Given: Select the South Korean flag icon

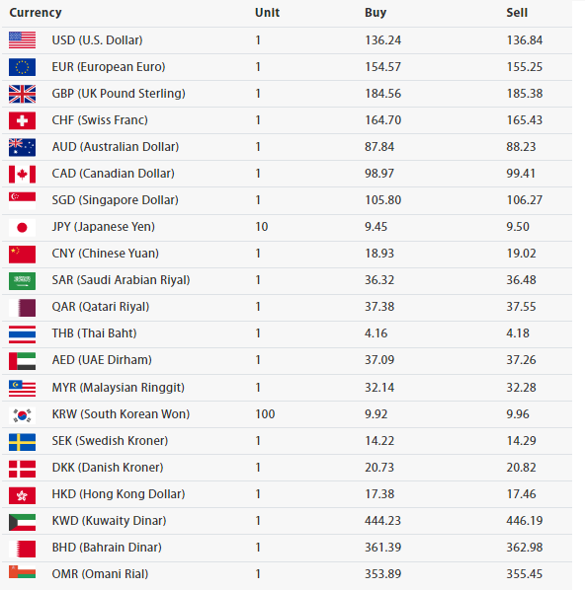Looking at the screenshot, I should (x=23, y=415).
